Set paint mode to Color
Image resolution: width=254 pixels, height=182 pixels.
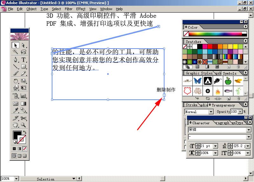click(x=14, y=149)
